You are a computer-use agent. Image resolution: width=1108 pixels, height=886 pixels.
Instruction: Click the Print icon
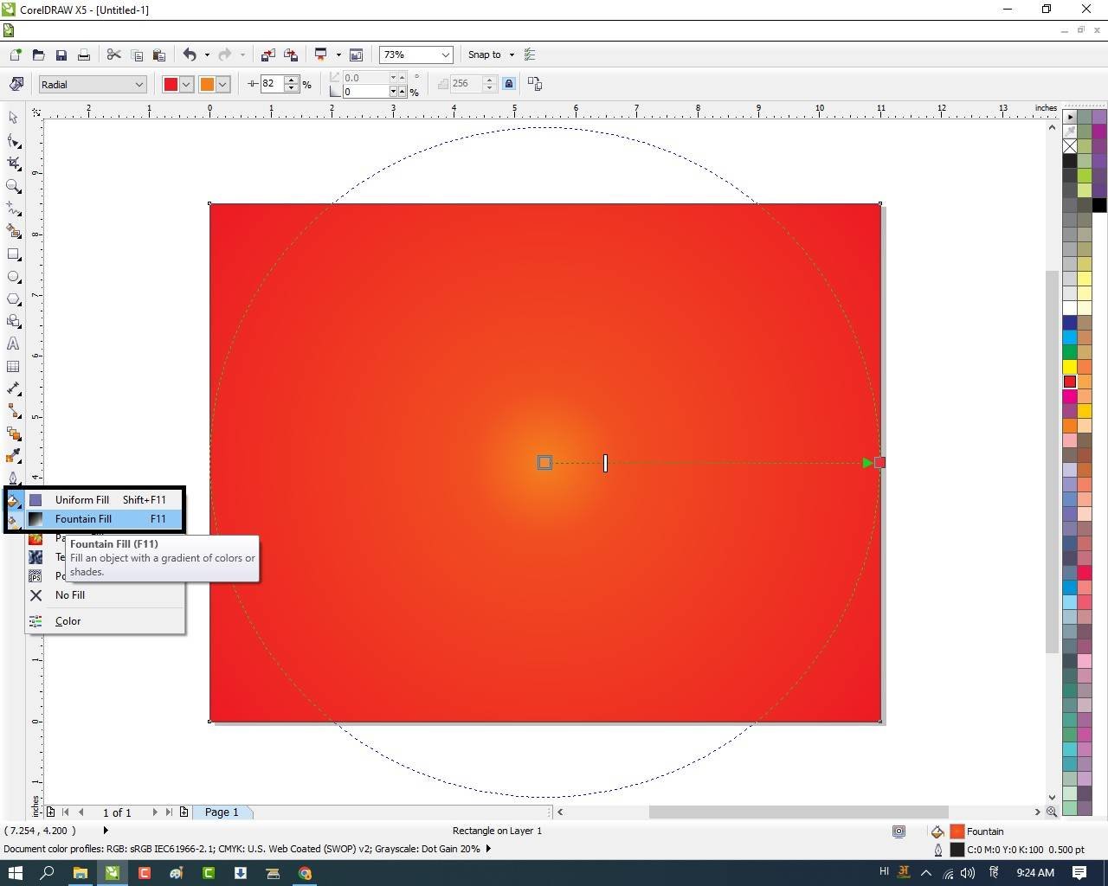(x=83, y=55)
